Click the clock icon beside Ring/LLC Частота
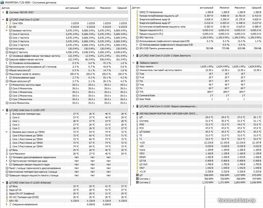This screenshot has width=263, height=208. click(x=7, y=52)
